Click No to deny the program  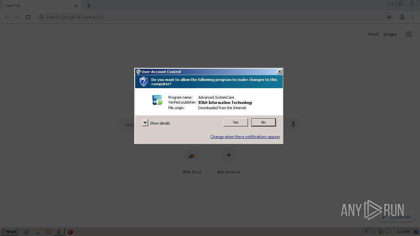pyautogui.click(x=263, y=122)
